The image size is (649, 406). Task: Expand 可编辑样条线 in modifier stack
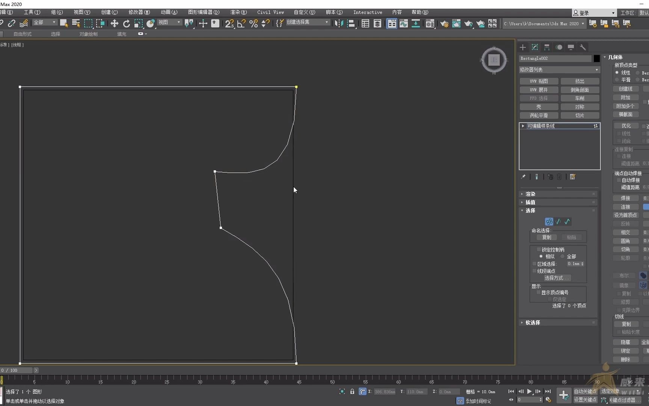[523, 126]
